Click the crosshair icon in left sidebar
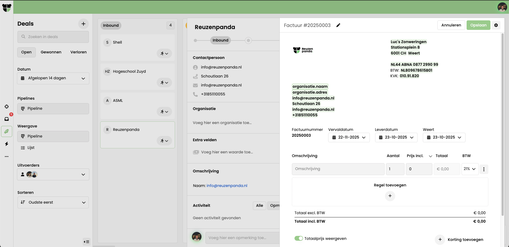This screenshot has width=509, height=247. pos(7,107)
